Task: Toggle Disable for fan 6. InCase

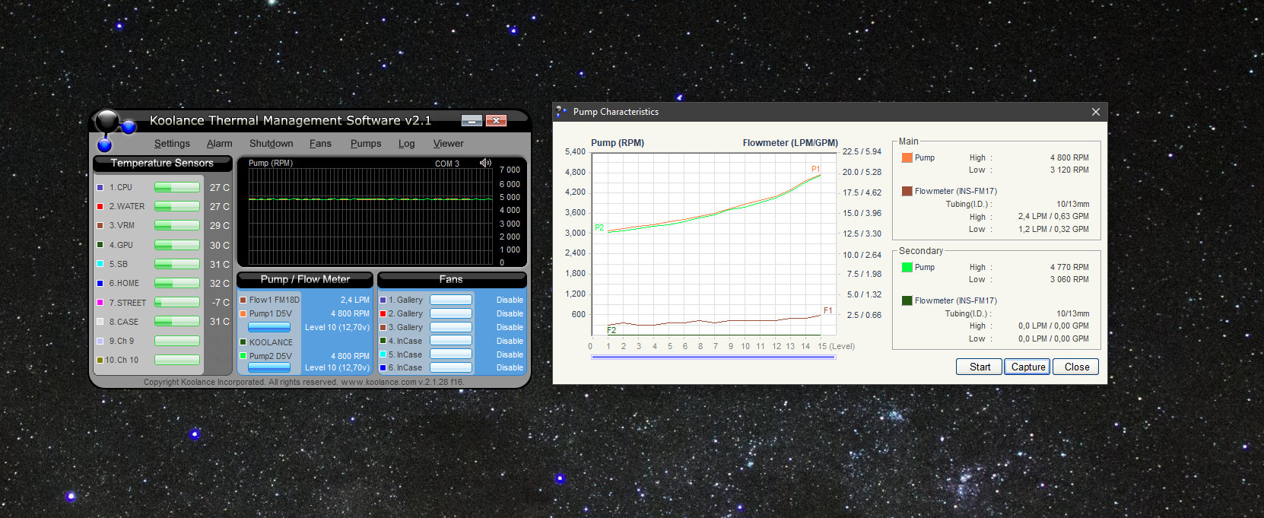Action: tap(510, 368)
